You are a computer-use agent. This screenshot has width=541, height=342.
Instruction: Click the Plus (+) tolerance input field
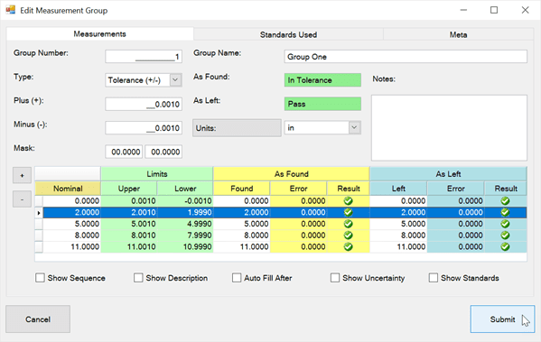point(144,104)
